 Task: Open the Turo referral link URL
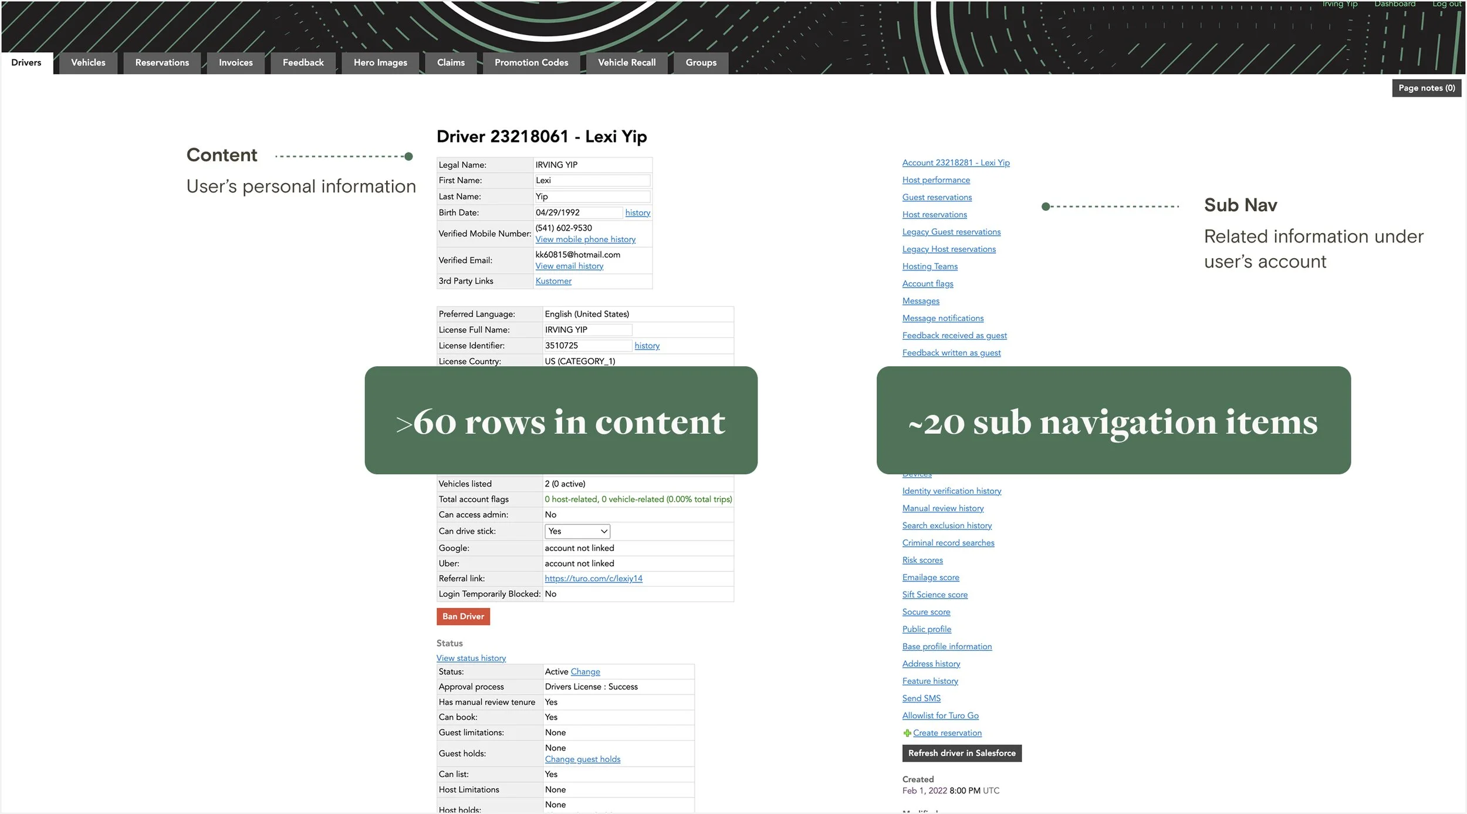593,578
